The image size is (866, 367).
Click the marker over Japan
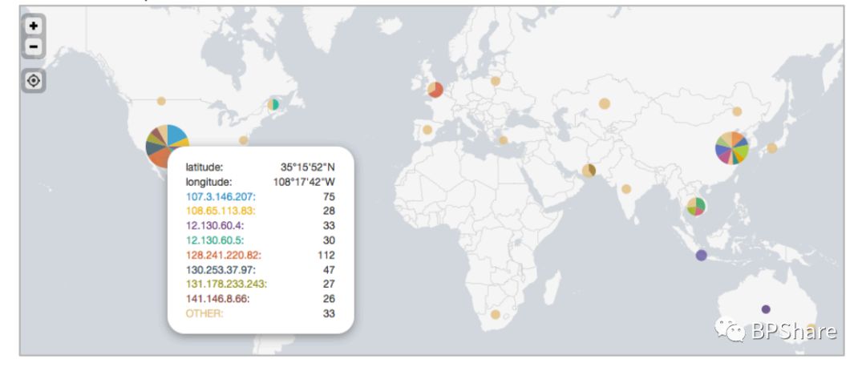[x=772, y=148]
